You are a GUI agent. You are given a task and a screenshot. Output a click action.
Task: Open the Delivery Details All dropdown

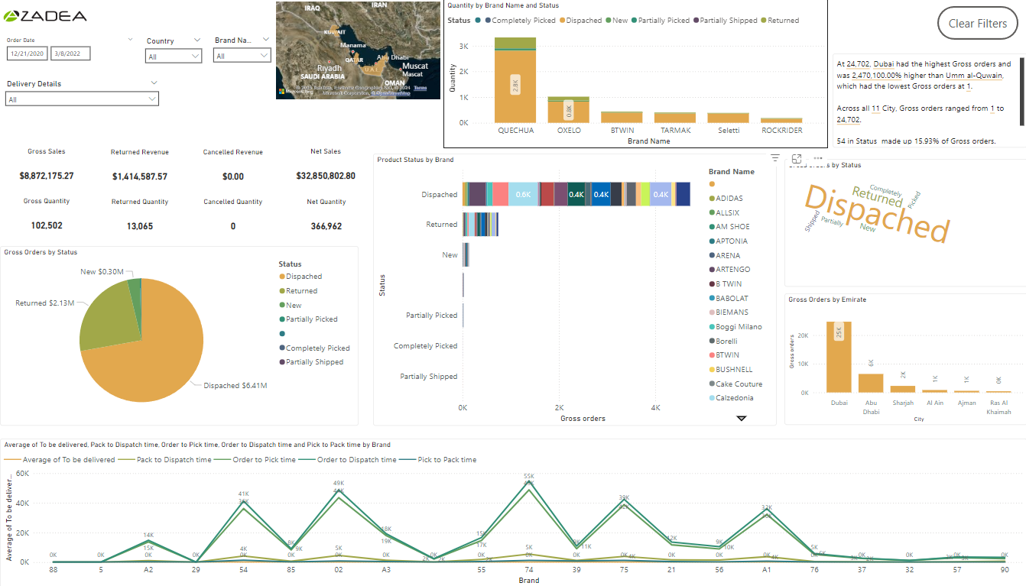coord(82,99)
